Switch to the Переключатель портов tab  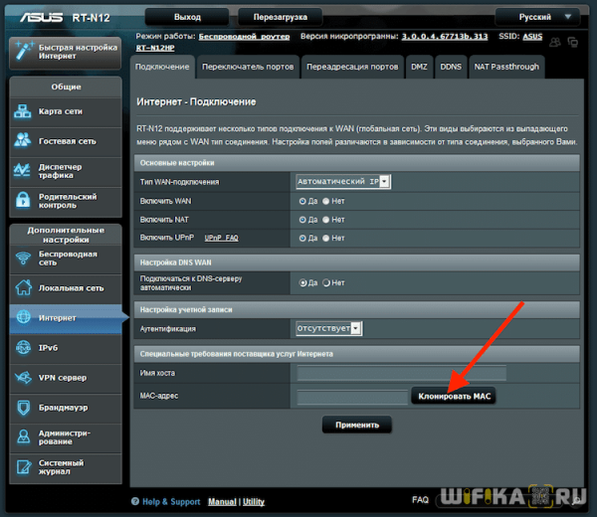[248, 67]
